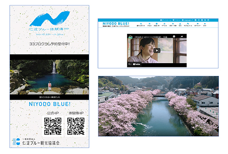This screenshot has width=228, height=154.
Task: Open the model course menu item
Action: tap(188, 25)
